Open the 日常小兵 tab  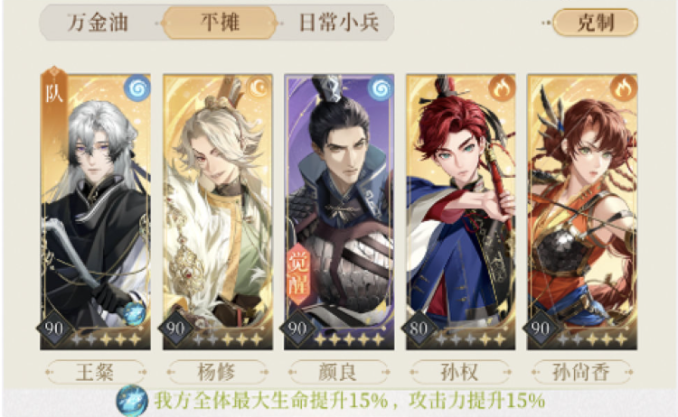[x=338, y=23]
